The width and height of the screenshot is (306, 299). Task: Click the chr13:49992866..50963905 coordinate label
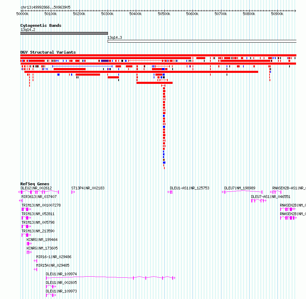pos(45,7)
